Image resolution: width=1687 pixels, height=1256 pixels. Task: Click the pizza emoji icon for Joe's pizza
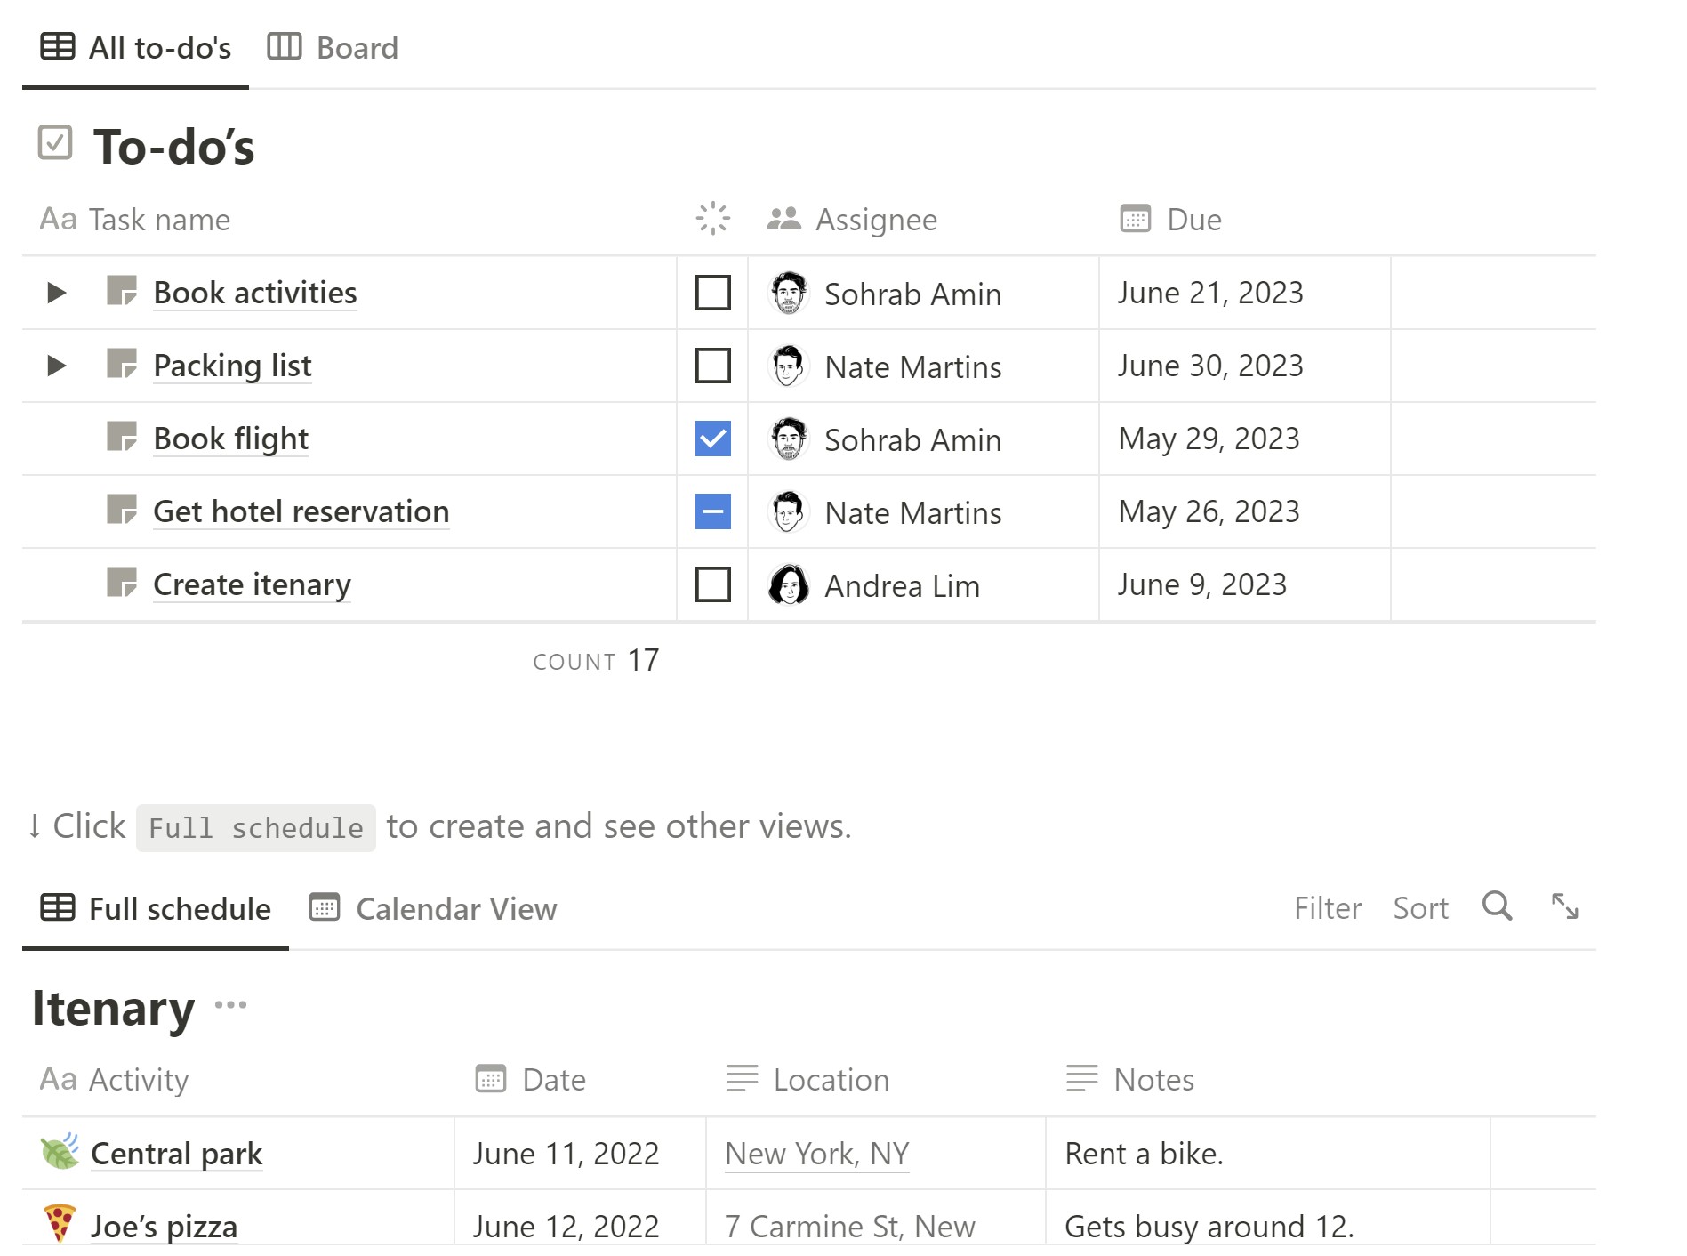(x=60, y=1223)
